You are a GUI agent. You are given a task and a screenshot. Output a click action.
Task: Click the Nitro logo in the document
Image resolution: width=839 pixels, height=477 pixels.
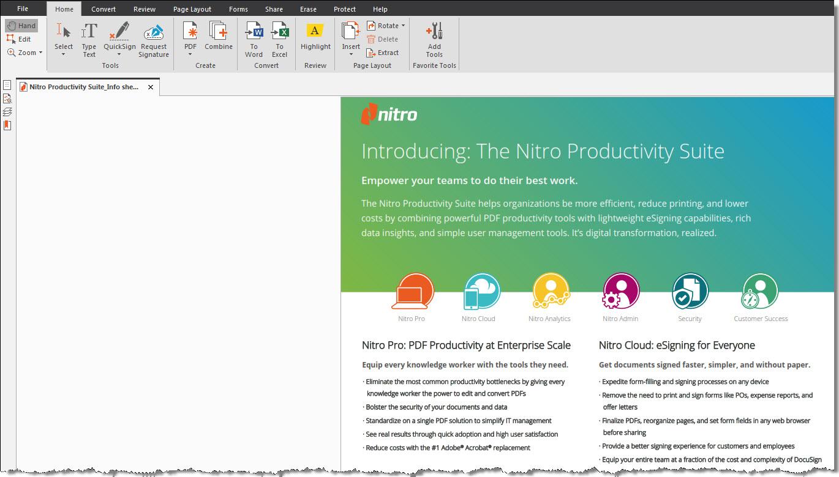(389, 114)
